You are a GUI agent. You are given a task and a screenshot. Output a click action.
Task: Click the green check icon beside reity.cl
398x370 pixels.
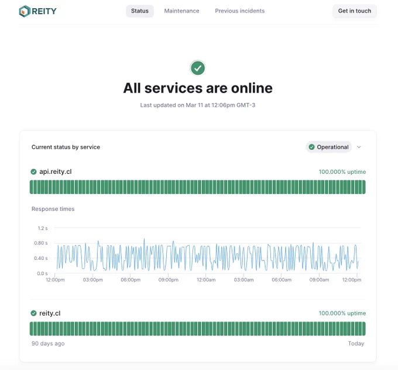tap(33, 313)
